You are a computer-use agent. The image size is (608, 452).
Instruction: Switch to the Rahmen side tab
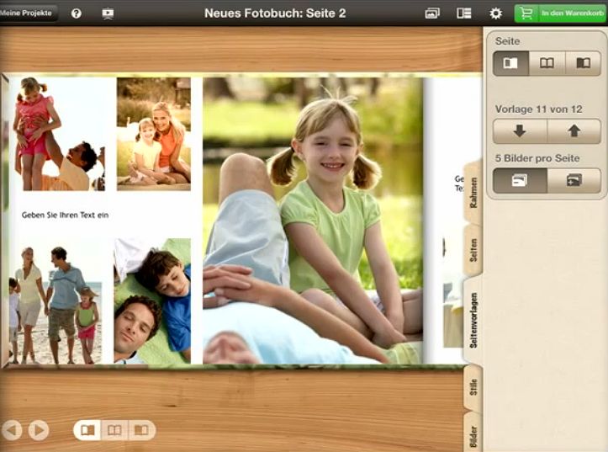click(474, 190)
